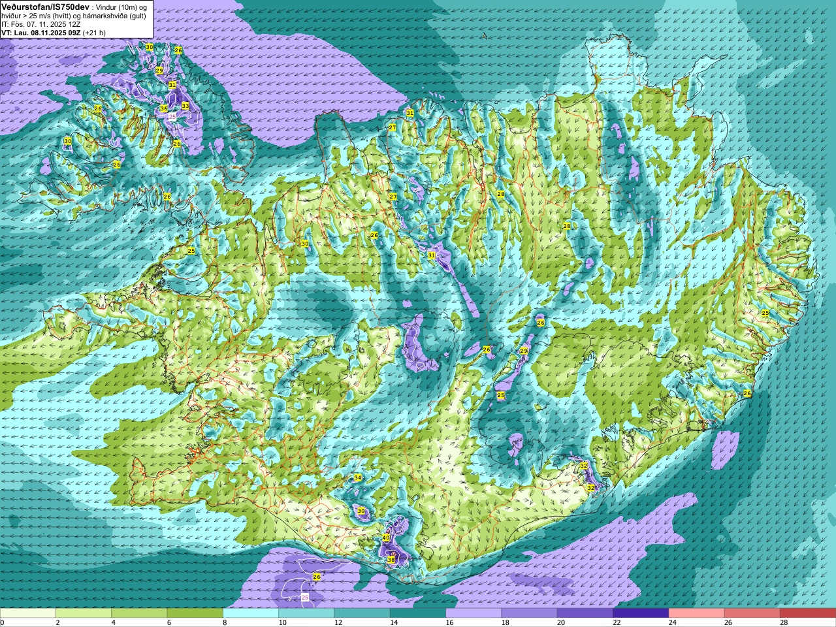The height and width of the screenshot is (627, 836).
Task: Click the violet 20–22 legend swatch
Action: [x=585, y=613]
